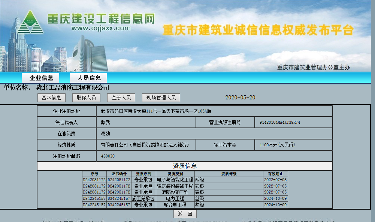Click the 重庆建设工程信息网 title
The width and height of the screenshot is (375, 222).
[101, 19]
